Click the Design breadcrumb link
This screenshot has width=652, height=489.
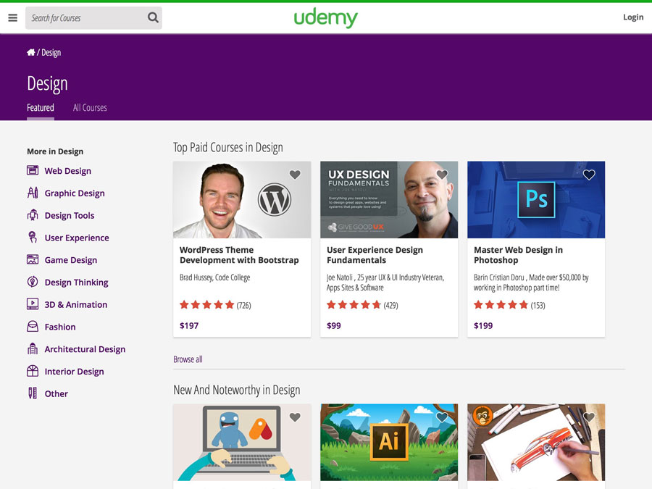(51, 53)
